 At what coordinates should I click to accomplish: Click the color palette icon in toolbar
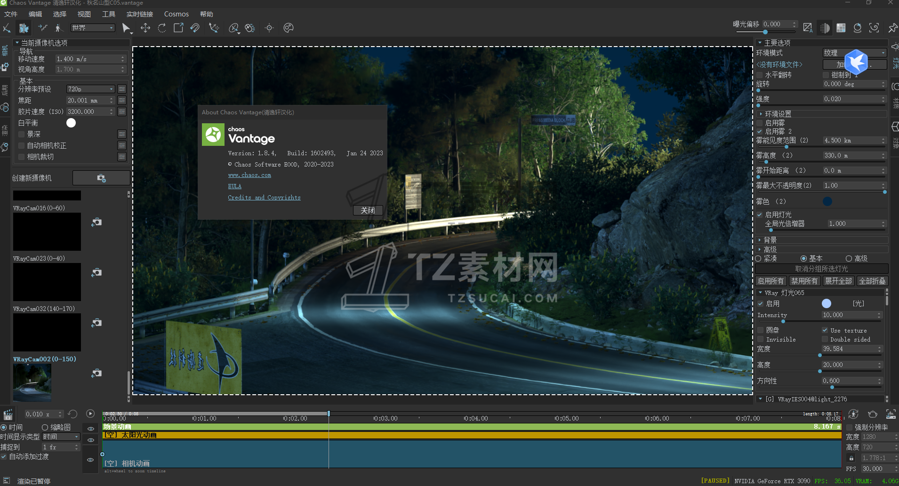click(x=289, y=28)
